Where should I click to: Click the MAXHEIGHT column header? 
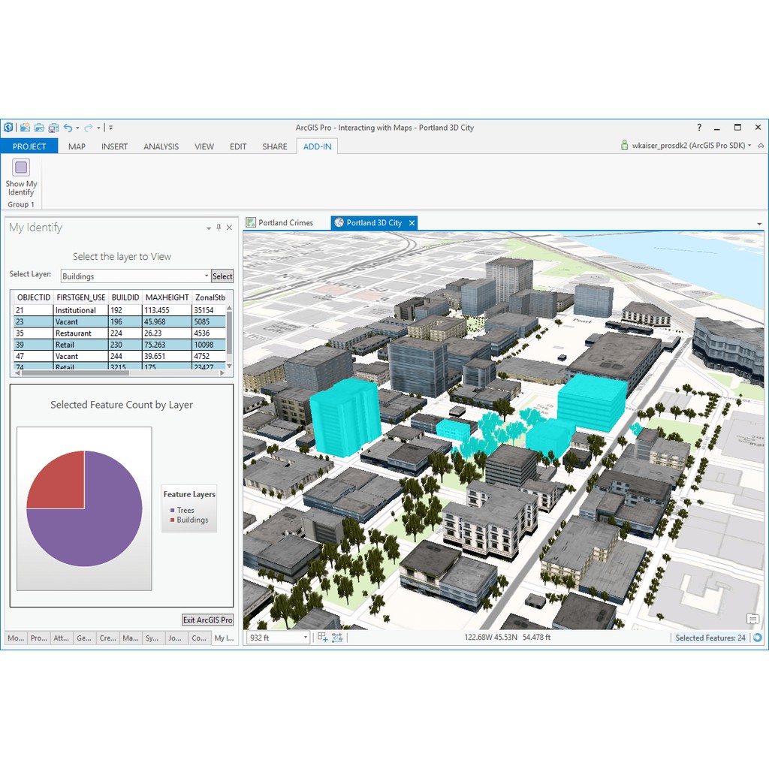[x=167, y=297]
